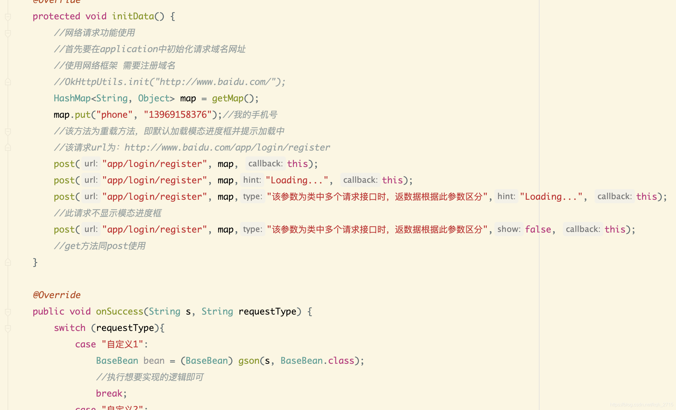
Task: Click requestType parameter in onSuccess signature
Action: (267, 311)
